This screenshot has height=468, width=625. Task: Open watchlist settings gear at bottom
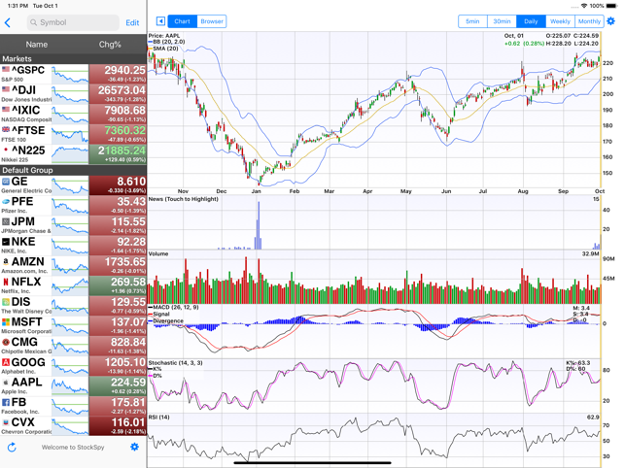(135, 447)
